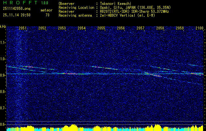Click the red meteor echo near 2053
The height and width of the screenshot is (131, 206).
(x=70, y=74)
